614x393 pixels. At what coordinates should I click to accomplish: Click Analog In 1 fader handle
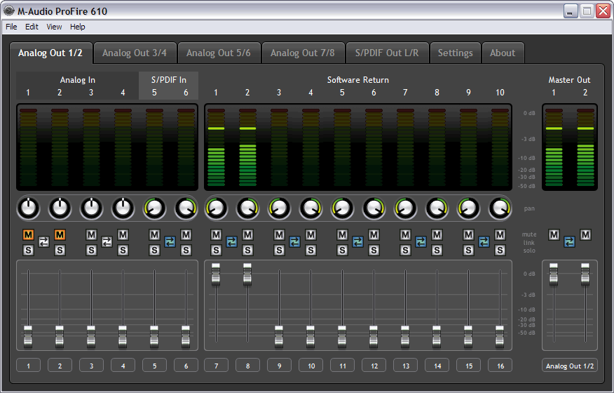click(x=28, y=337)
